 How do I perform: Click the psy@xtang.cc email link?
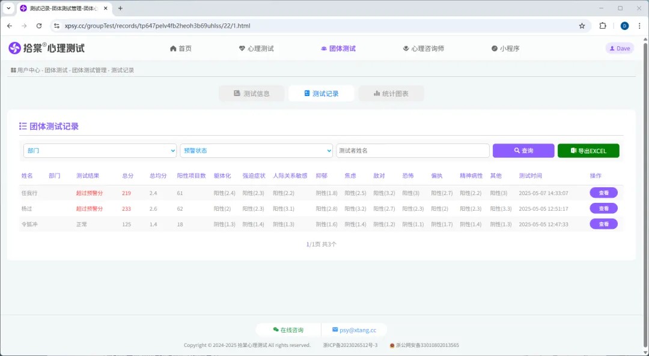click(x=355, y=330)
